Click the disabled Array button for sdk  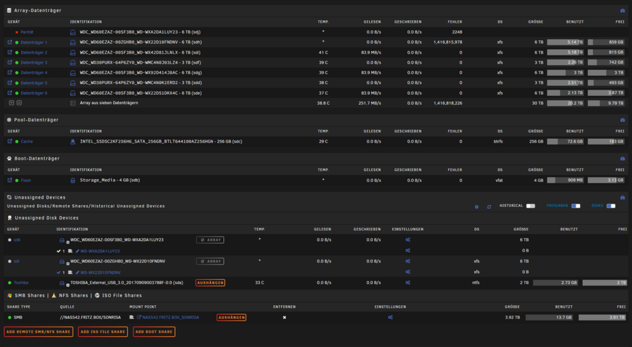pos(210,240)
